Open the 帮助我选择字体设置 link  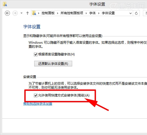(x=38, y=104)
